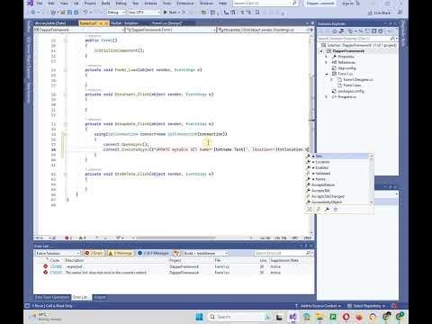Collapse the Form1.cs node
Screen dimensions: 432x324
(327, 74)
